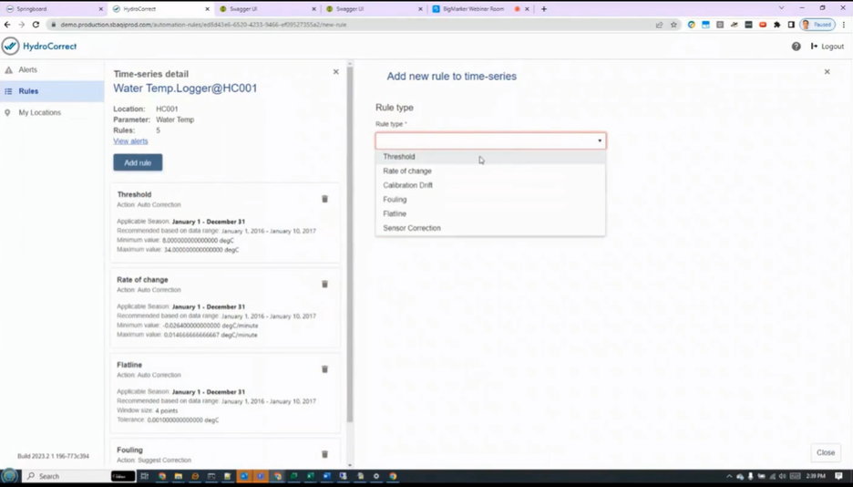Select Flatline rule type option

click(x=490, y=213)
